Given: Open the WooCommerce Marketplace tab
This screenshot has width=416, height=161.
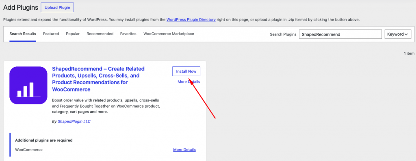Looking at the screenshot, I should [x=169, y=34].
